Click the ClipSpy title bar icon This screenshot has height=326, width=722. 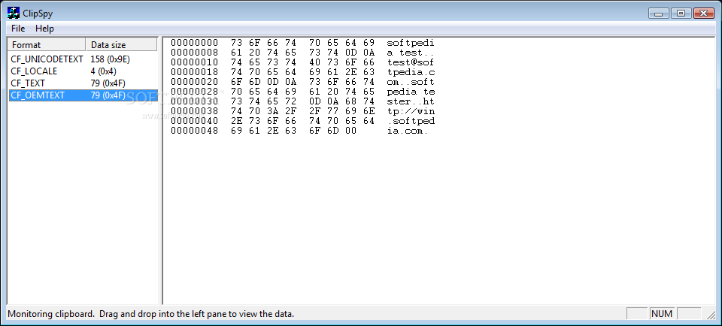tap(14, 13)
